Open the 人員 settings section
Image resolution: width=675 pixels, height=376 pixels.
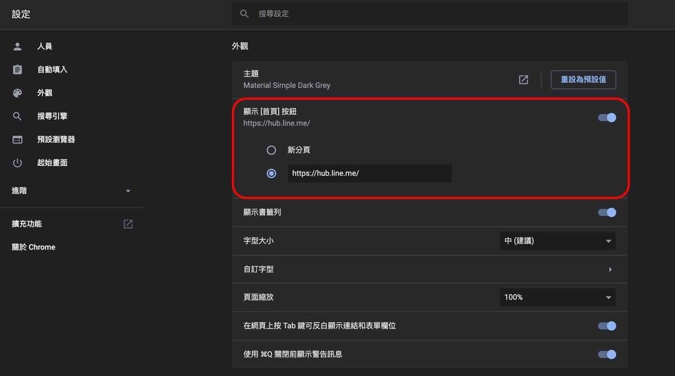[x=44, y=47]
